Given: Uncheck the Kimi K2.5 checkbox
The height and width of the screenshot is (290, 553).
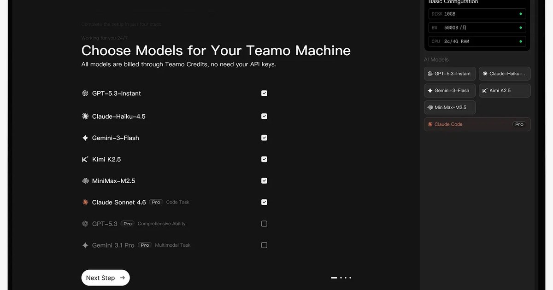Looking at the screenshot, I should click(x=264, y=159).
